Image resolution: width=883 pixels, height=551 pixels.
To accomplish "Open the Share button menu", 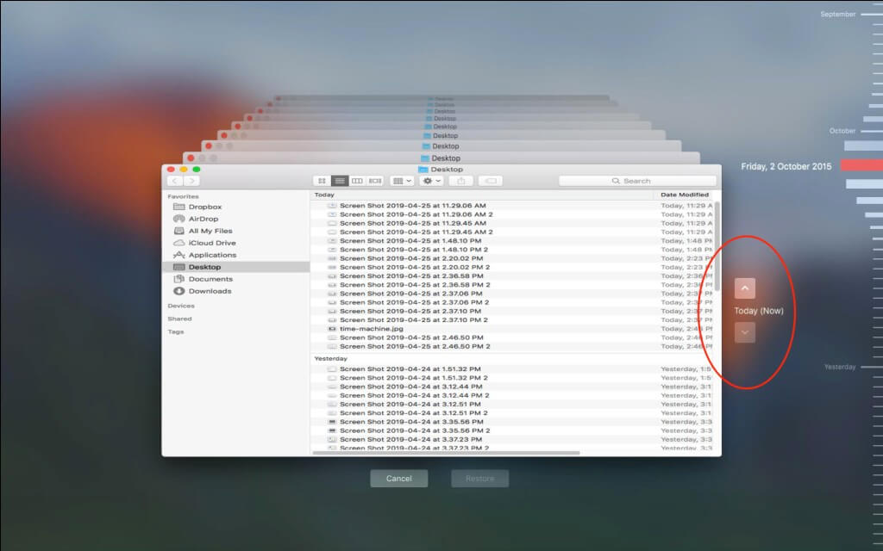I will click(x=461, y=181).
